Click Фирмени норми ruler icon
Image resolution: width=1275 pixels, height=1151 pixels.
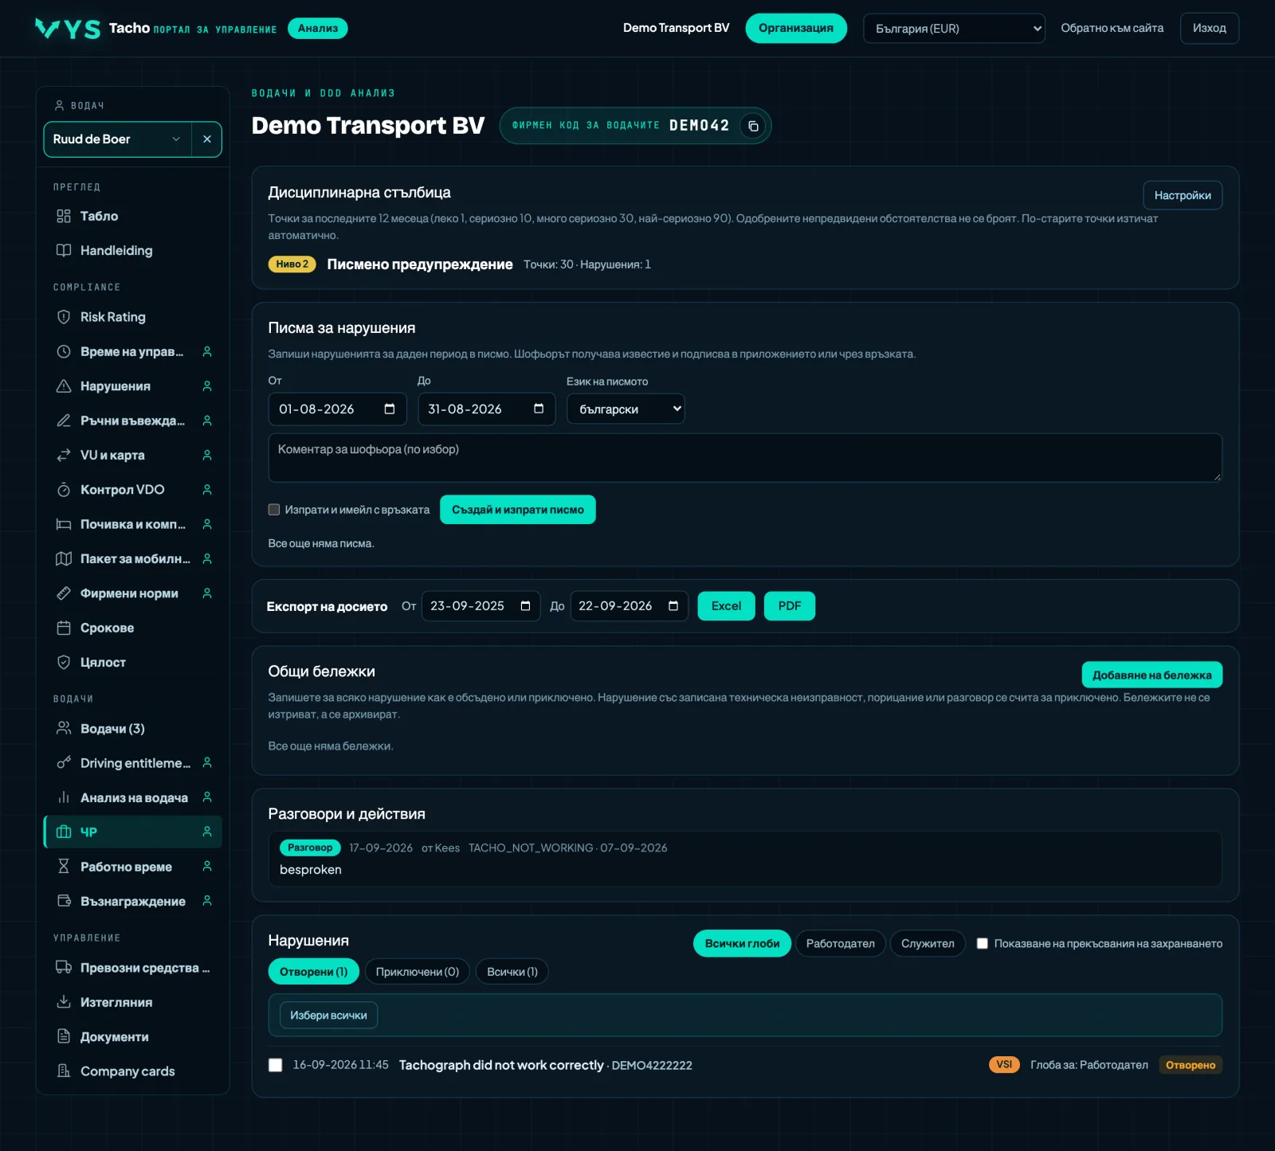click(x=64, y=593)
